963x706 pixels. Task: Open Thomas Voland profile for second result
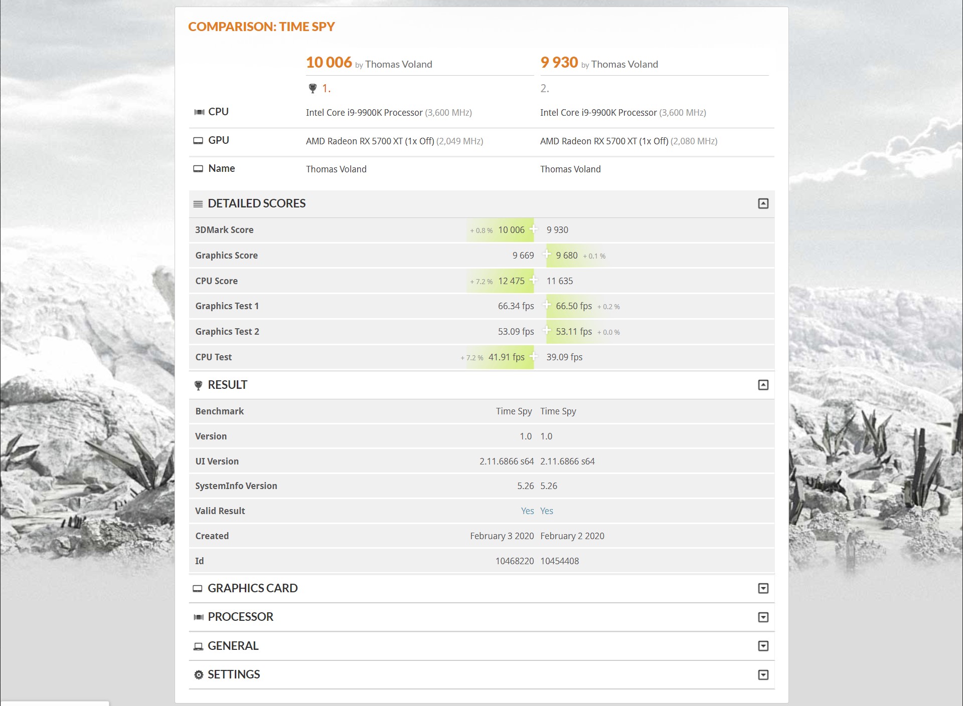coord(624,64)
